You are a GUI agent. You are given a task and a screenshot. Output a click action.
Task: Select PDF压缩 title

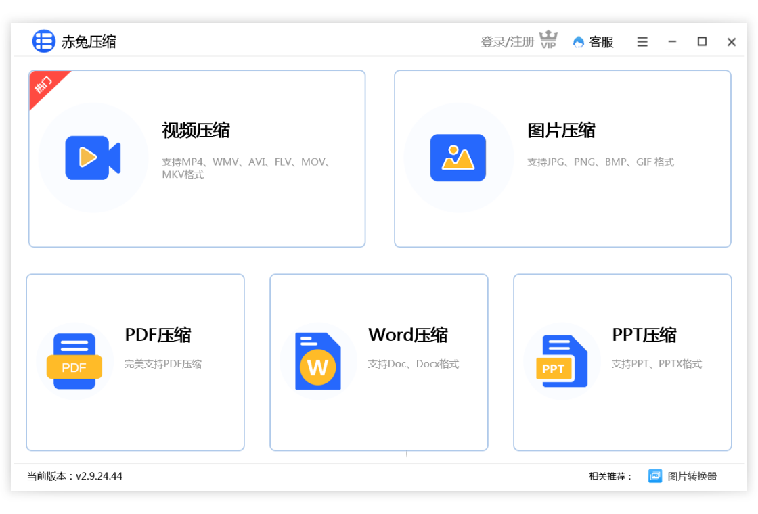click(158, 335)
